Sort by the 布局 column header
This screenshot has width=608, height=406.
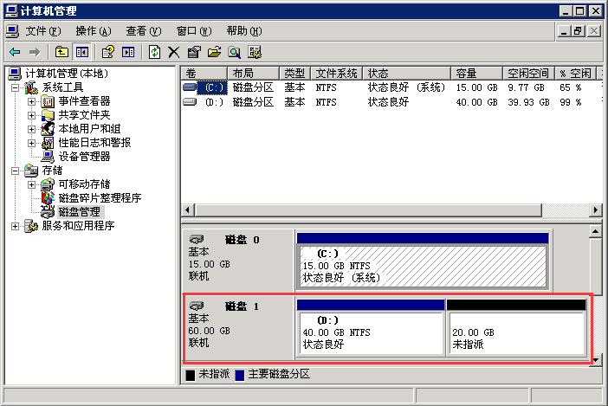coord(253,74)
